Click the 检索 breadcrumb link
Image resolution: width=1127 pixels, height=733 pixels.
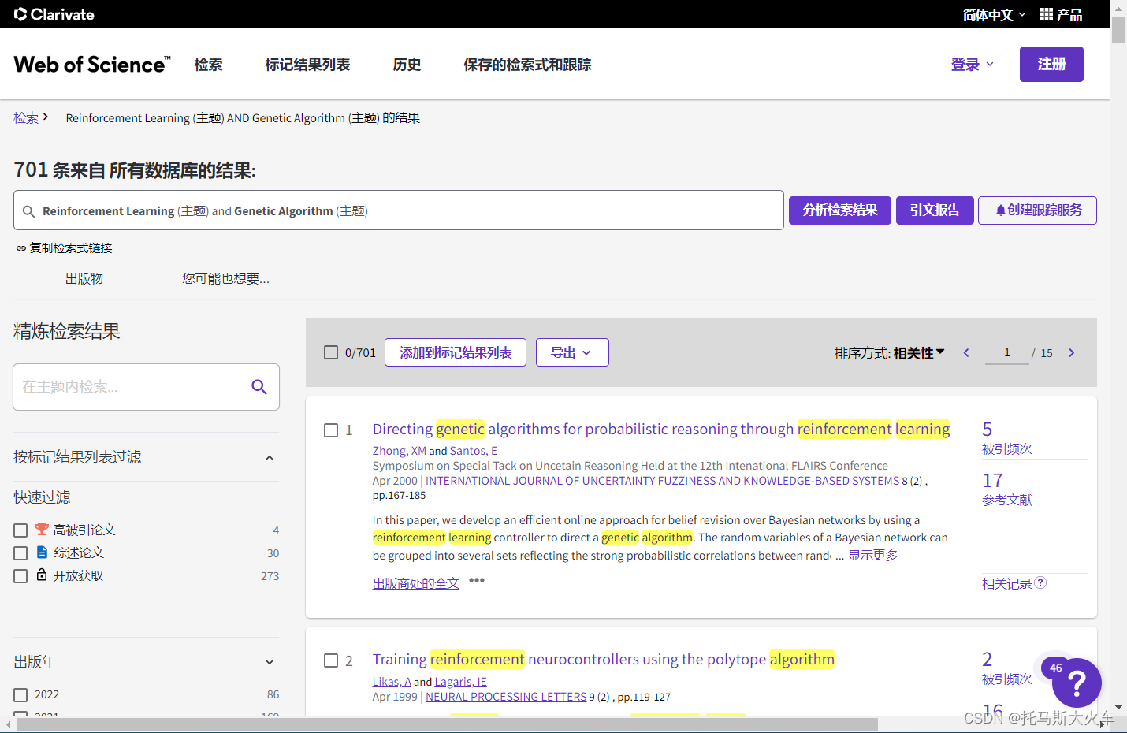[x=26, y=117]
